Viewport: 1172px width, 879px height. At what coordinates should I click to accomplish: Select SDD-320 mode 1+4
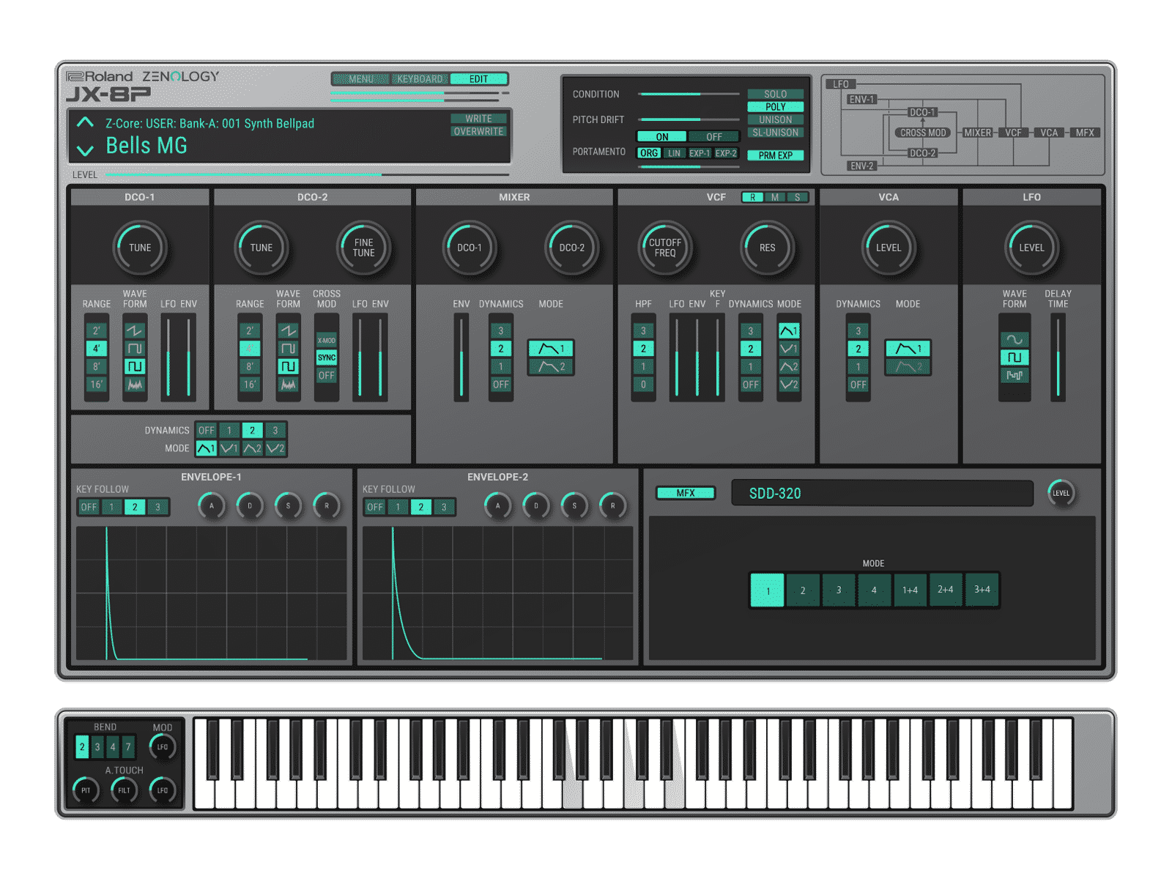tap(910, 590)
